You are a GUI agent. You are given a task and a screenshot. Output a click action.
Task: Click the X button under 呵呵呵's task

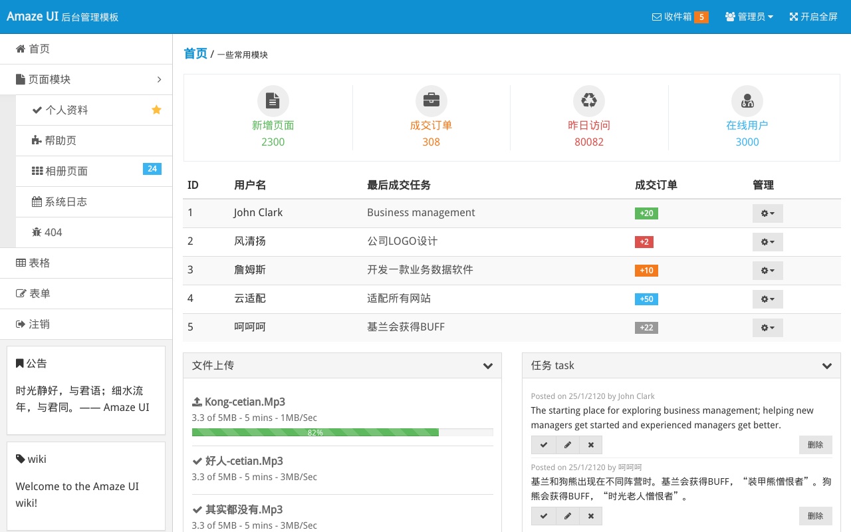click(590, 516)
